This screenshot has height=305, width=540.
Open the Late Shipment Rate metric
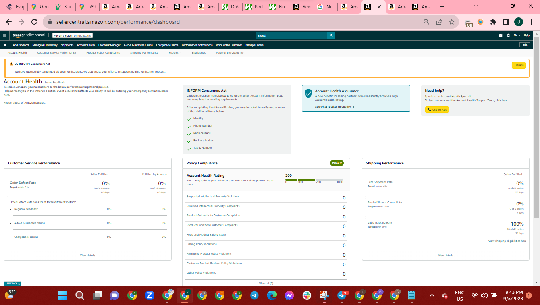pos(380,182)
